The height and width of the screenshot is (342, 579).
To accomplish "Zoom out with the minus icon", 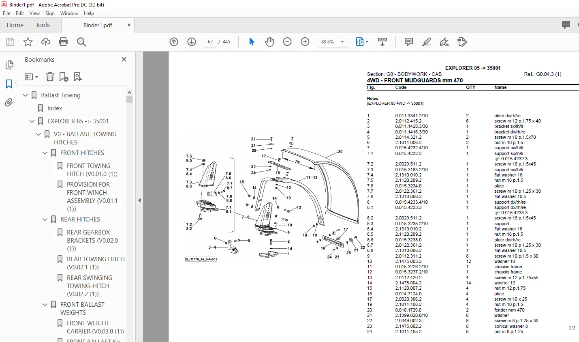I will click(287, 42).
